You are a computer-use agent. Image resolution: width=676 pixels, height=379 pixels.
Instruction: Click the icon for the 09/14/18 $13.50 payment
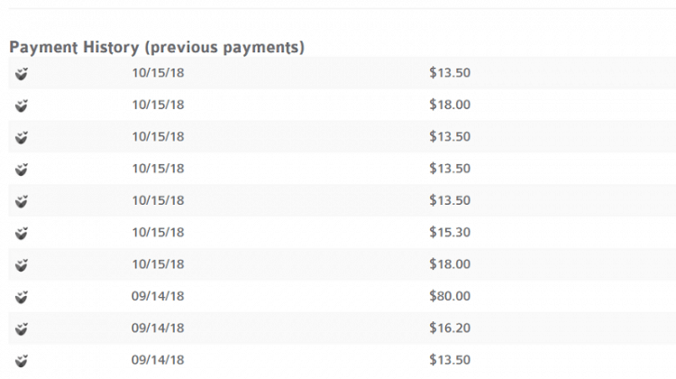click(22, 361)
